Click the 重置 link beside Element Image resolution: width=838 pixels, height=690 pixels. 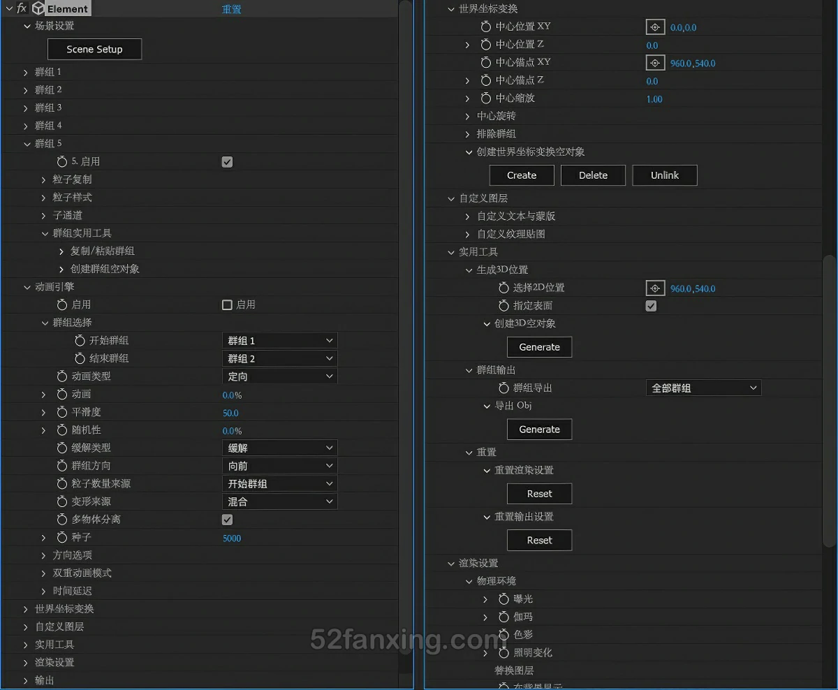pyautogui.click(x=232, y=10)
